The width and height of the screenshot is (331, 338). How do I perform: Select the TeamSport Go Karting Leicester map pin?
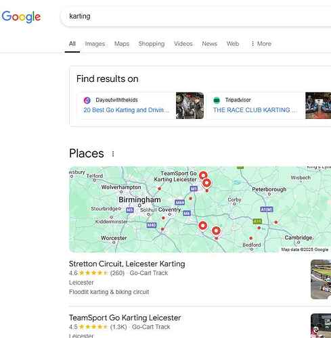[203, 175]
